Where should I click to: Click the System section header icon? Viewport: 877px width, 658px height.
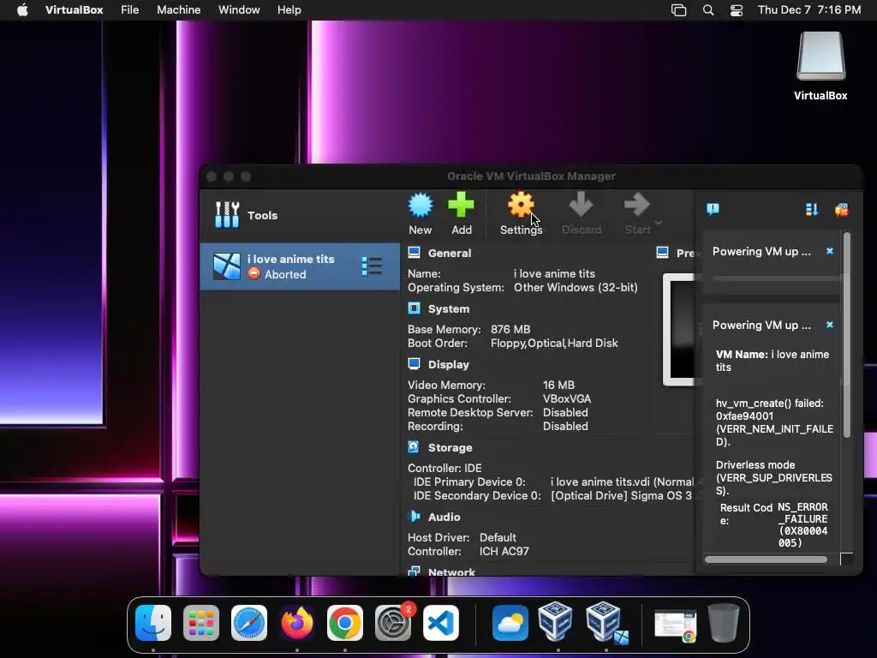click(414, 308)
